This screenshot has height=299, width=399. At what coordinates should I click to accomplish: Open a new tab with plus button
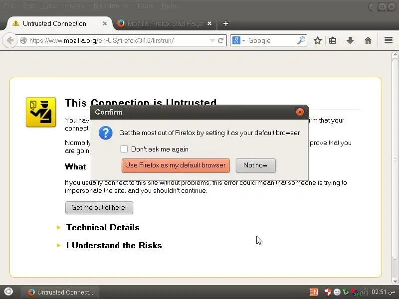(226, 23)
